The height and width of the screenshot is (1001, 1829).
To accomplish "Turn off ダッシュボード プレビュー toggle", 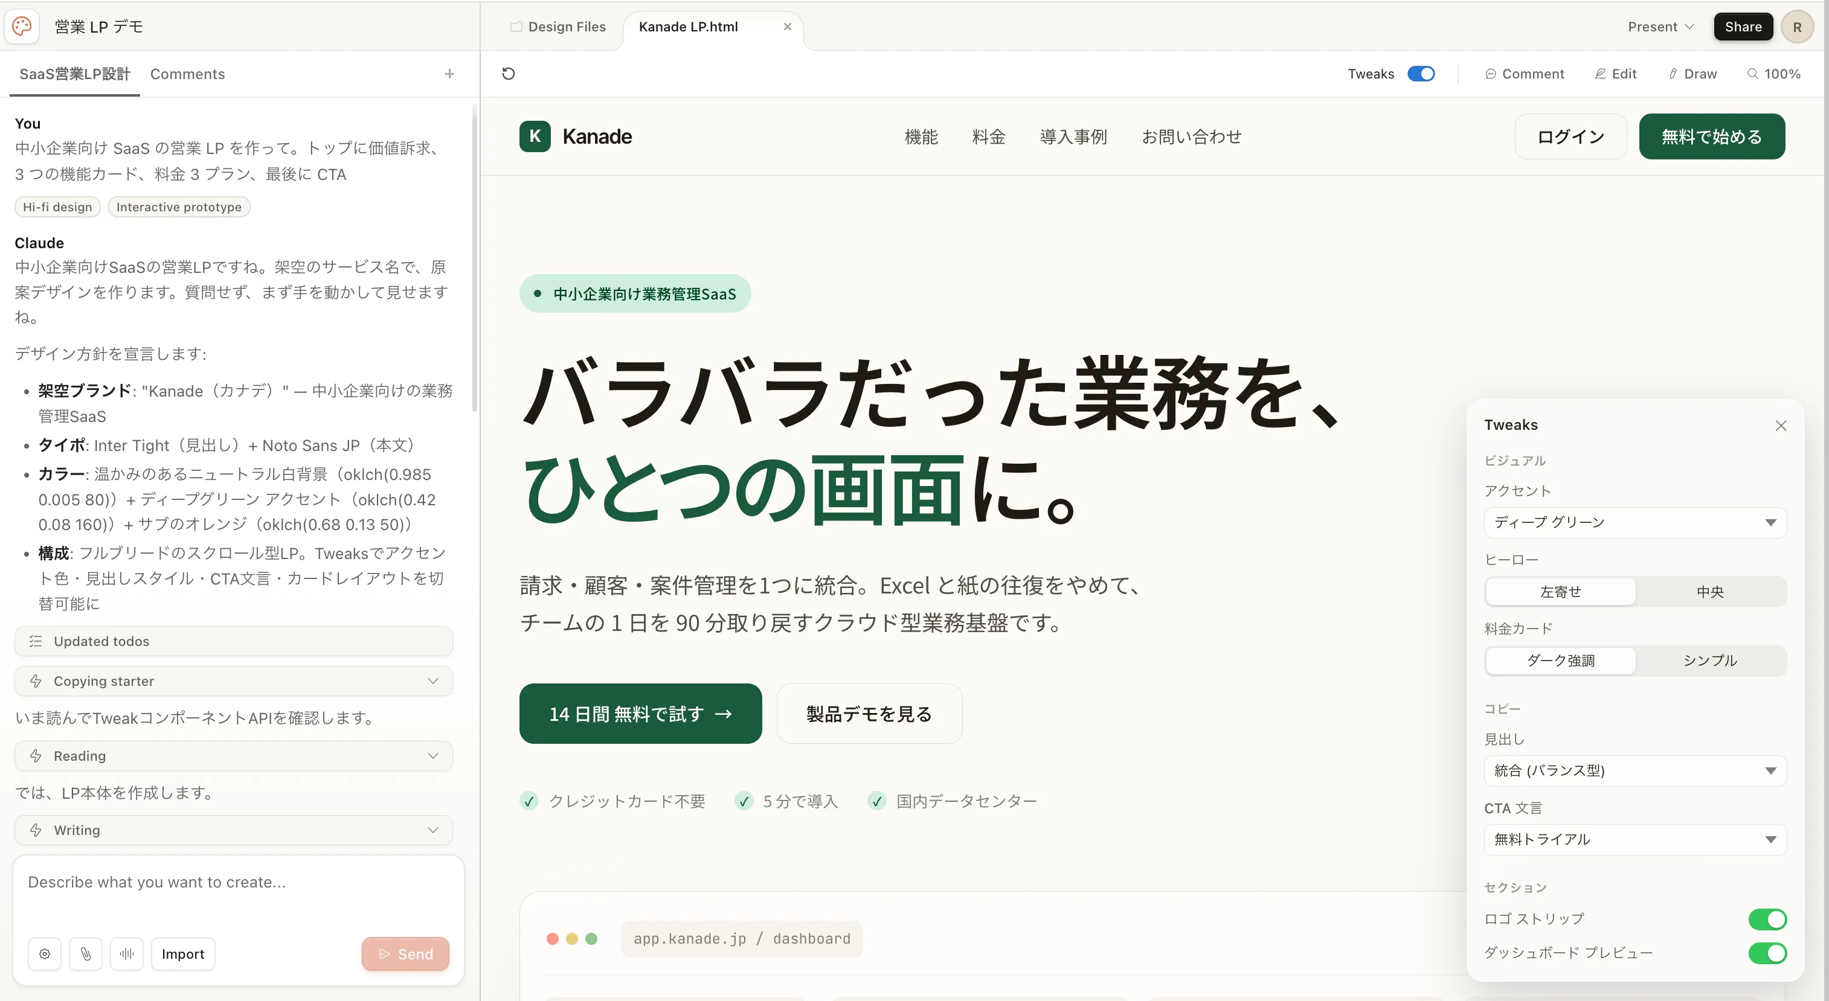I will [x=1768, y=953].
